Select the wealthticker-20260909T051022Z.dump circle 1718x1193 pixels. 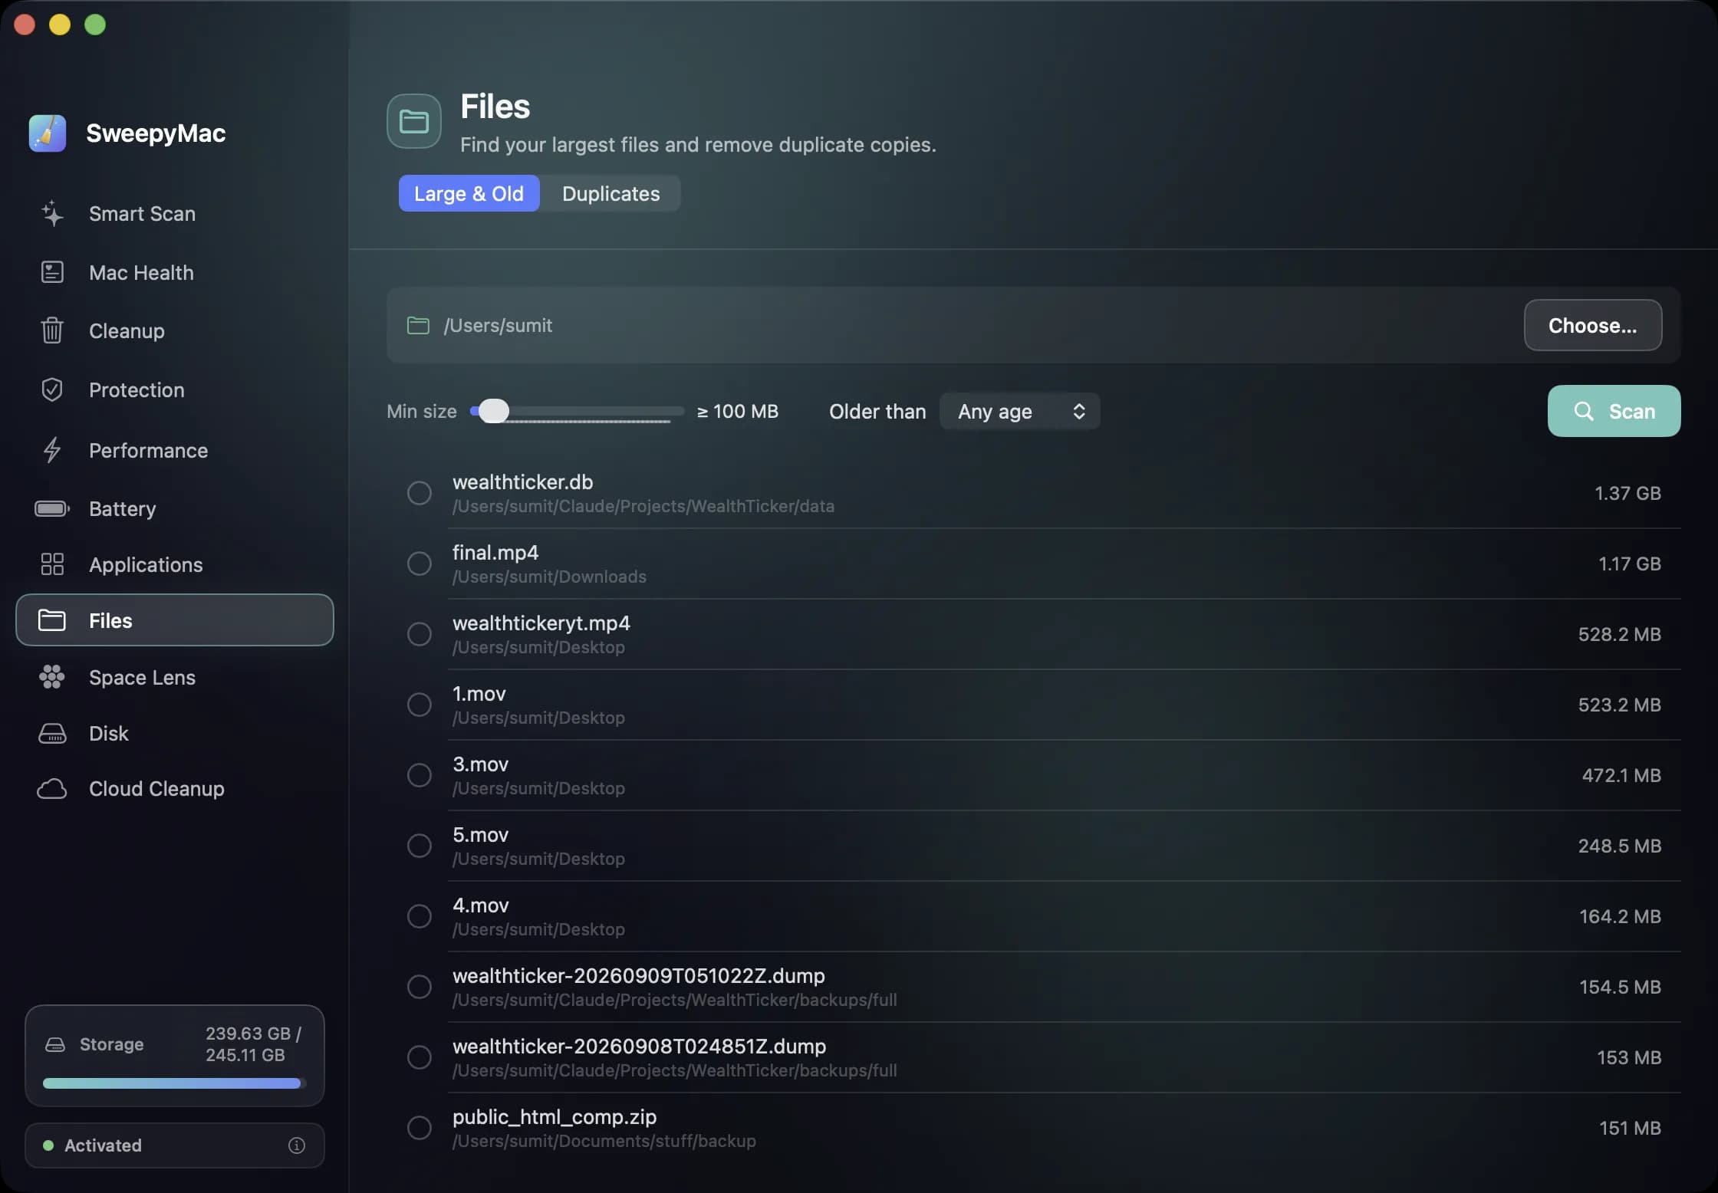419,987
